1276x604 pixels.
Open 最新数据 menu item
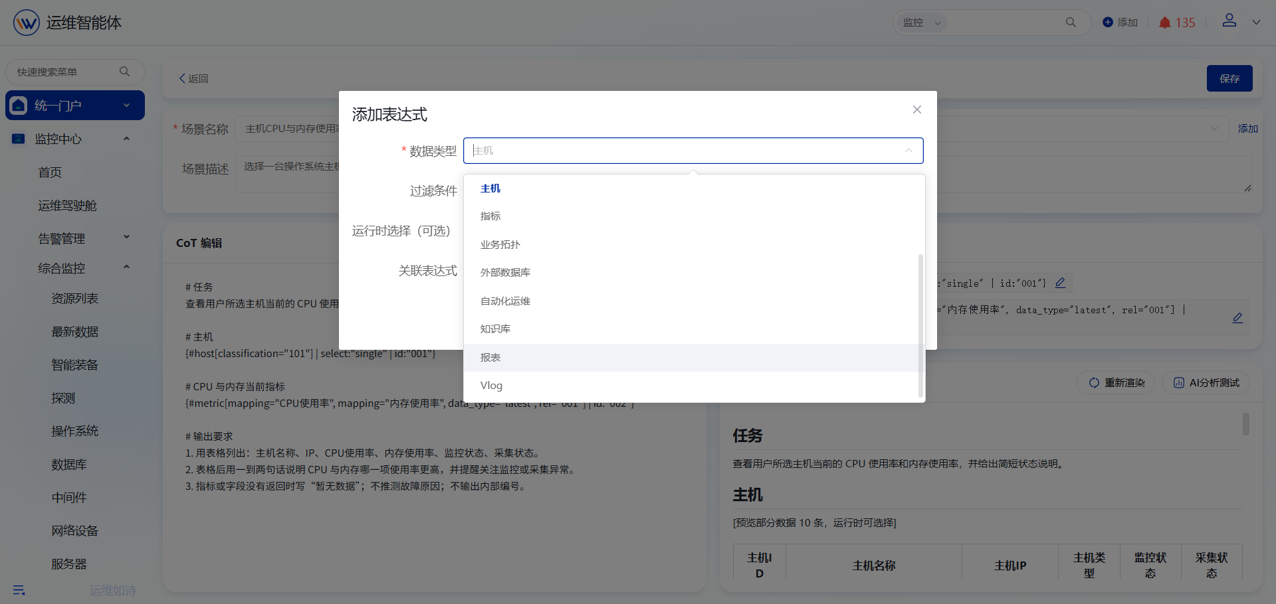coord(75,332)
